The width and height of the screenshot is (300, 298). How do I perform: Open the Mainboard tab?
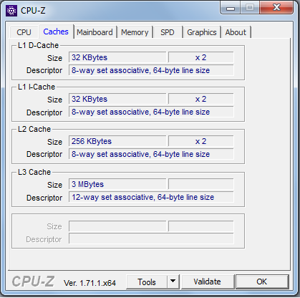pyautogui.click(x=95, y=32)
